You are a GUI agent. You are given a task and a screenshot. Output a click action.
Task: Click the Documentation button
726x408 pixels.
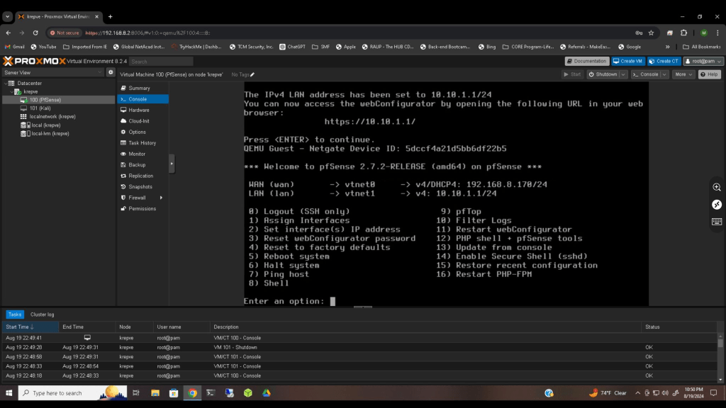click(x=586, y=62)
